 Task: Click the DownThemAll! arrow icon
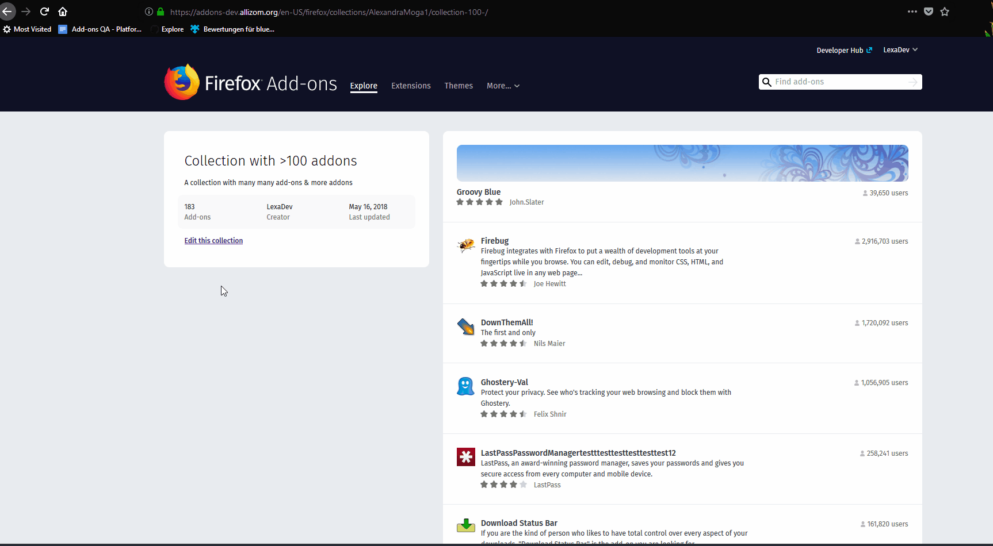(x=465, y=326)
